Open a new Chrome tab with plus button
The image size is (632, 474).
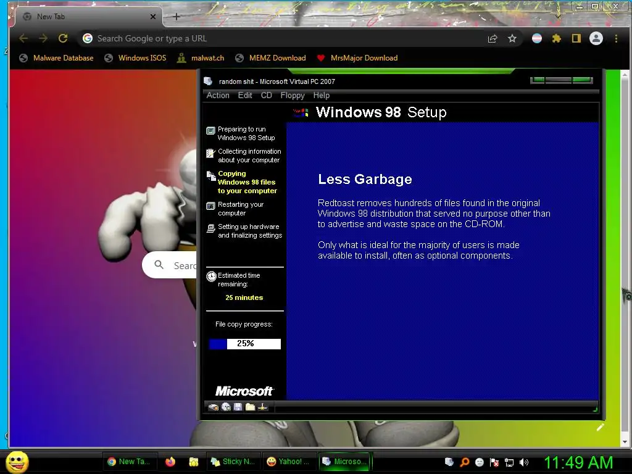[x=176, y=17]
